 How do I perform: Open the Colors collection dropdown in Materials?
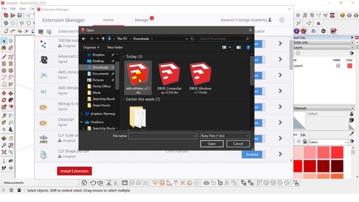(x=328, y=142)
